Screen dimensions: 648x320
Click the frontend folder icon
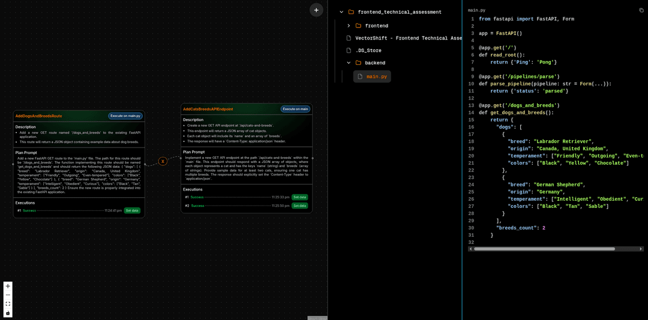tap(358, 26)
